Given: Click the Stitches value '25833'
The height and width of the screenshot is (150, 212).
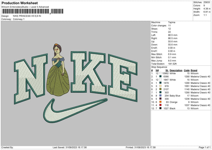Looking at the screenshot, I should click(x=207, y=2).
